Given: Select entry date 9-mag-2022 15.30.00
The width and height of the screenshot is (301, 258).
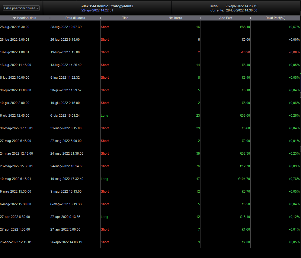Looking at the screenshot, I should tap(16, 191).
